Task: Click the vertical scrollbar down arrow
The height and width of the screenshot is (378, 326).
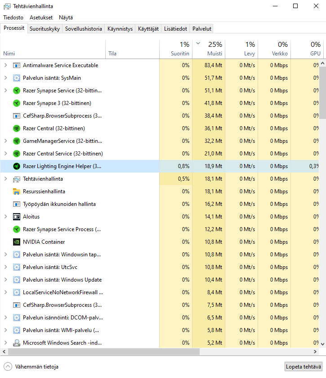Action: pos(323,344)
